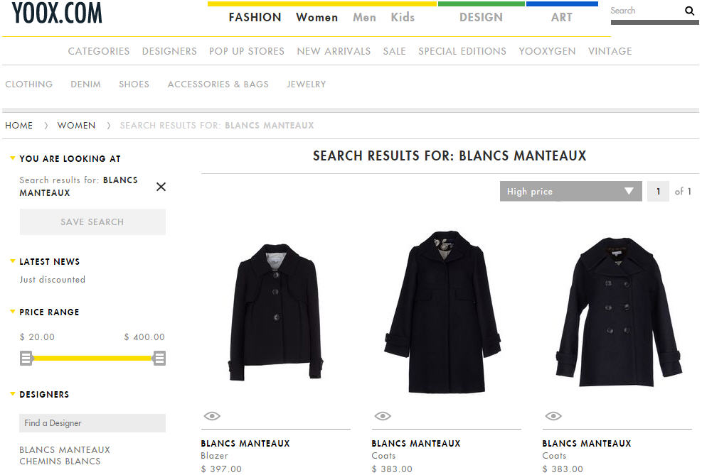This screenshot has width=702, height=475.
Task: Go to Women in the breadcrumb
Action: [76, 126]
